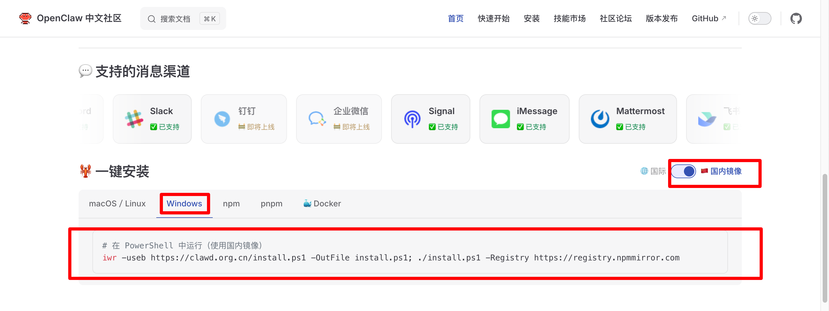Switch to the Docker install tab
Viewport: 829px width, 311px height.
click(322, 204)
